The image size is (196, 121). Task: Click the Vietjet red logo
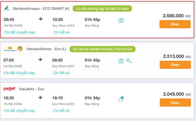click(9, 89)
